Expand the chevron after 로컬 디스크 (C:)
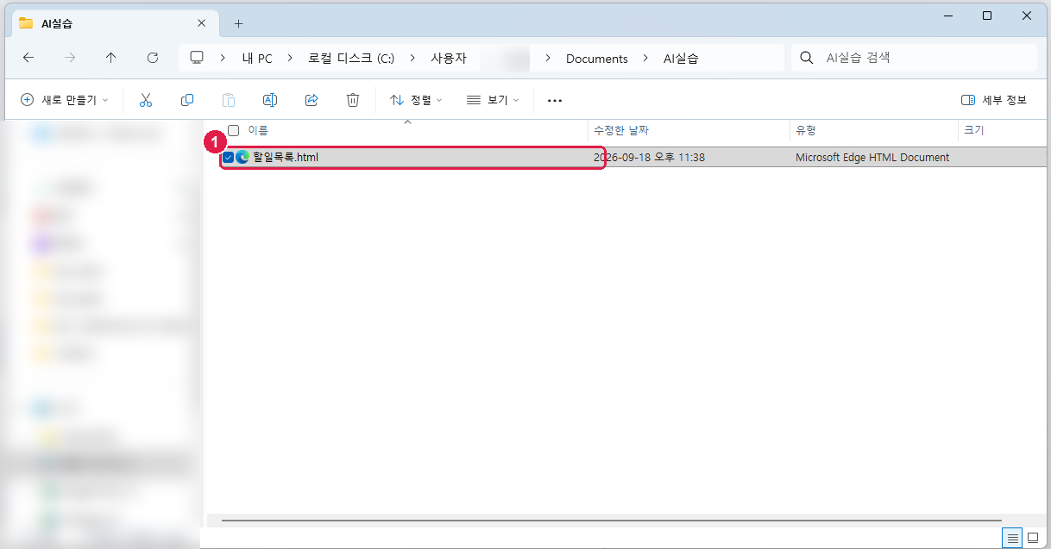This screenshot has width=1051, height=549. coord(412,58)
